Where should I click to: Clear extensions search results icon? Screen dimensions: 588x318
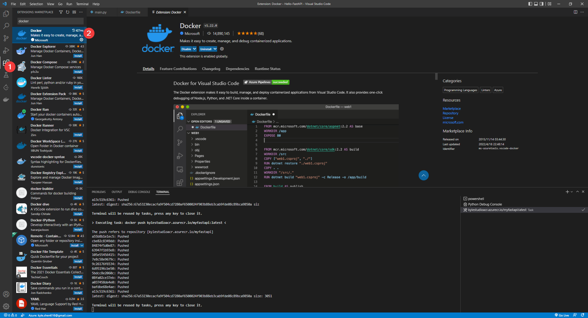click(x=74, y=12)
